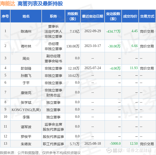Click the change value -434.77万
This screenshot has height=155, width=156.
pyautogui.click(x=113, y=31)
